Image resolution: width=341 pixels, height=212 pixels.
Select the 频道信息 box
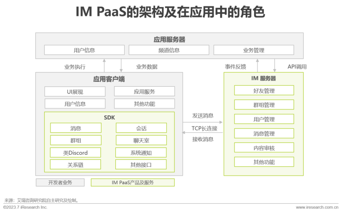(169, 50)
